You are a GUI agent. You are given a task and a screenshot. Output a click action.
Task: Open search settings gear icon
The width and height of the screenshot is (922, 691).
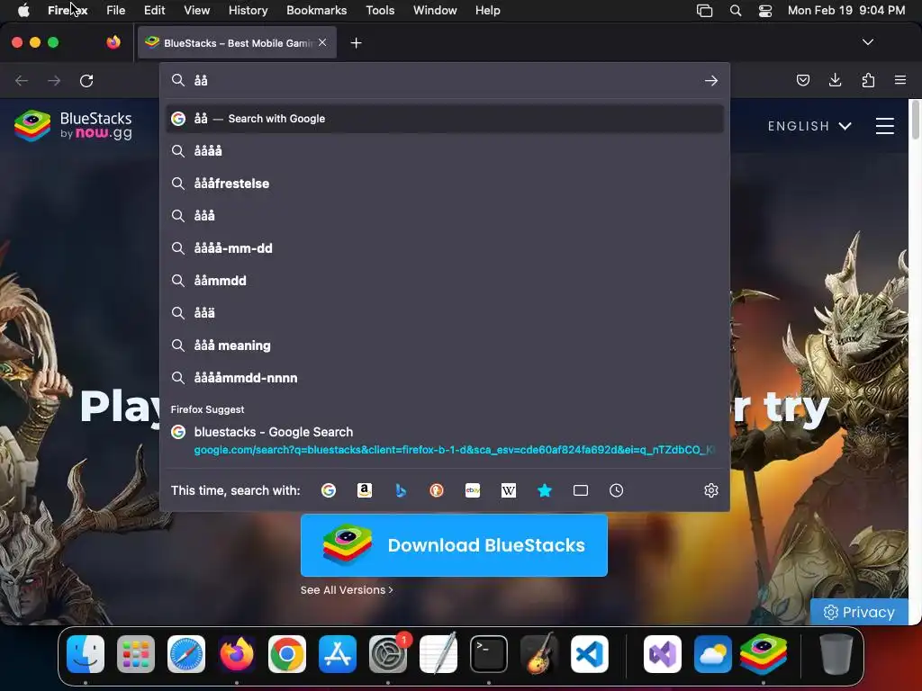(711, 490)
